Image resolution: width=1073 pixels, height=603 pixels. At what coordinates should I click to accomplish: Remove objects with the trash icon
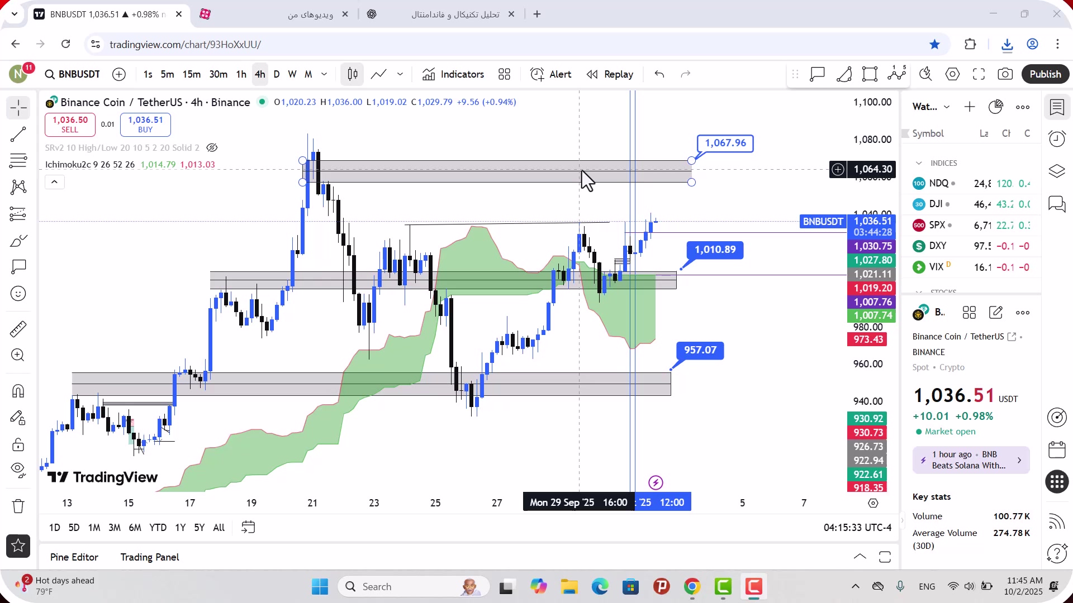tap(18, 506)
